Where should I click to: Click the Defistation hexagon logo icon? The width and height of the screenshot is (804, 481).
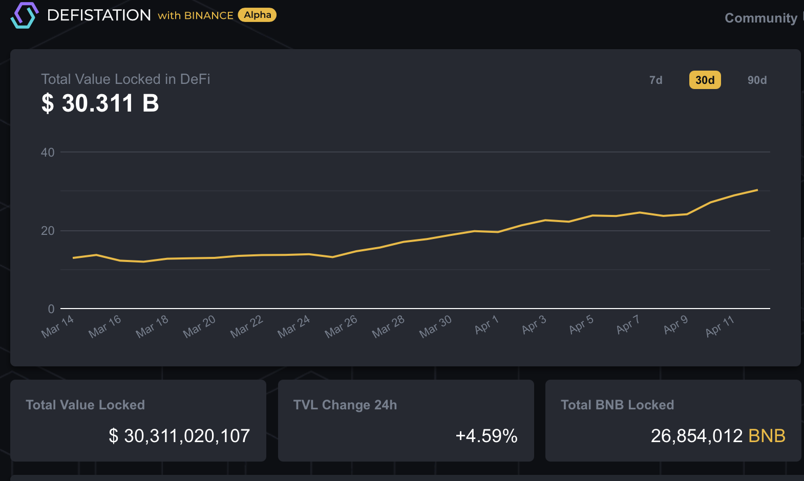click(25, 15)
